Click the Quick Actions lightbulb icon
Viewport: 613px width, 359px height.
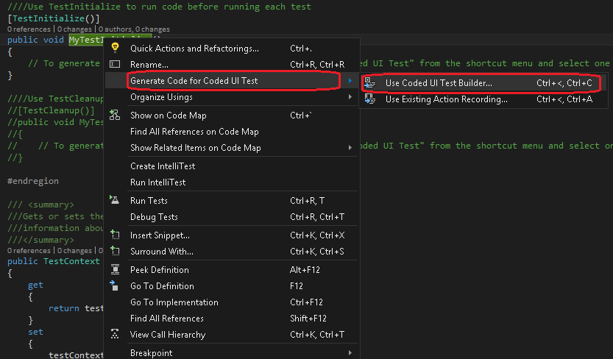point(115,48)
